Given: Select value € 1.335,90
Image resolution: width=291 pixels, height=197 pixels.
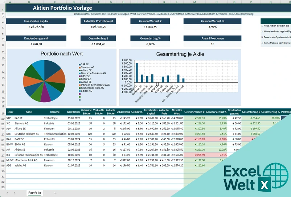Looking at the screenshot, I should pyautogui.click(x=150, y=27).
